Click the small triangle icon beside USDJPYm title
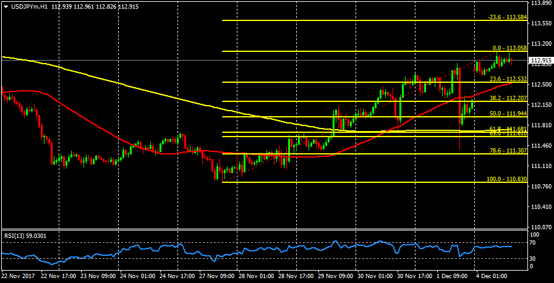This screenshot has width=554, height=283. pos(6,6)
